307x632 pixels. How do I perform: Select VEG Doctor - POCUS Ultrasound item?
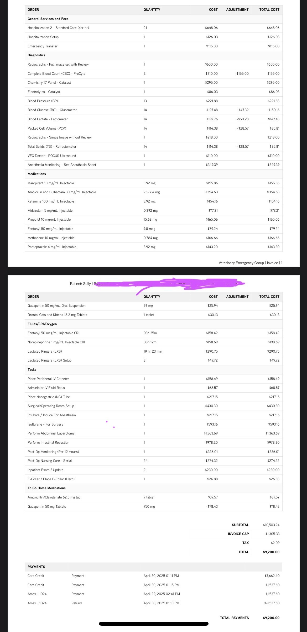click(52, 156)
